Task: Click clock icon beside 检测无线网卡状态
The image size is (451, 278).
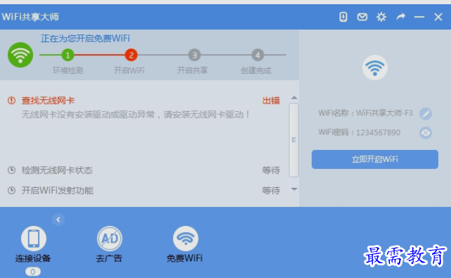Action: pos(11,170)
